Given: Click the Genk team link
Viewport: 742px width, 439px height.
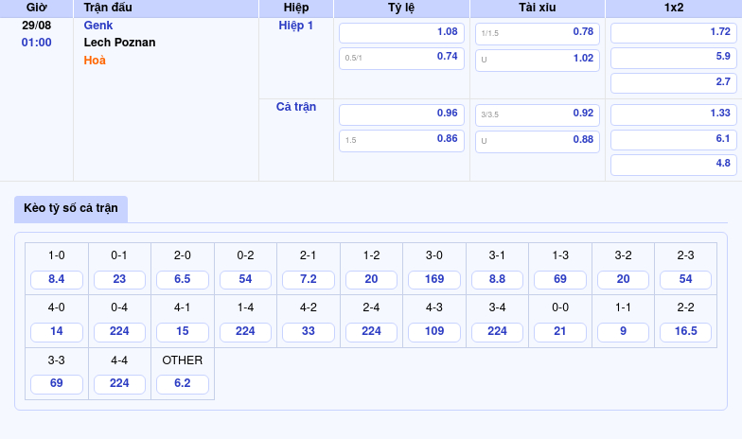Looking at the screenshot, I should click(98, 26).
